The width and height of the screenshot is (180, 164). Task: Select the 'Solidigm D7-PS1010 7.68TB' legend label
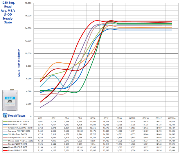click(20, 138)
